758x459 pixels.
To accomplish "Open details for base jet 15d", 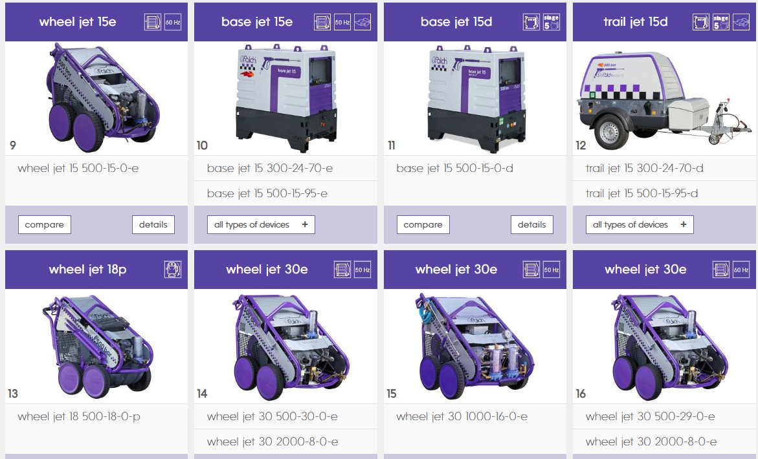I will tap(531, 225).
